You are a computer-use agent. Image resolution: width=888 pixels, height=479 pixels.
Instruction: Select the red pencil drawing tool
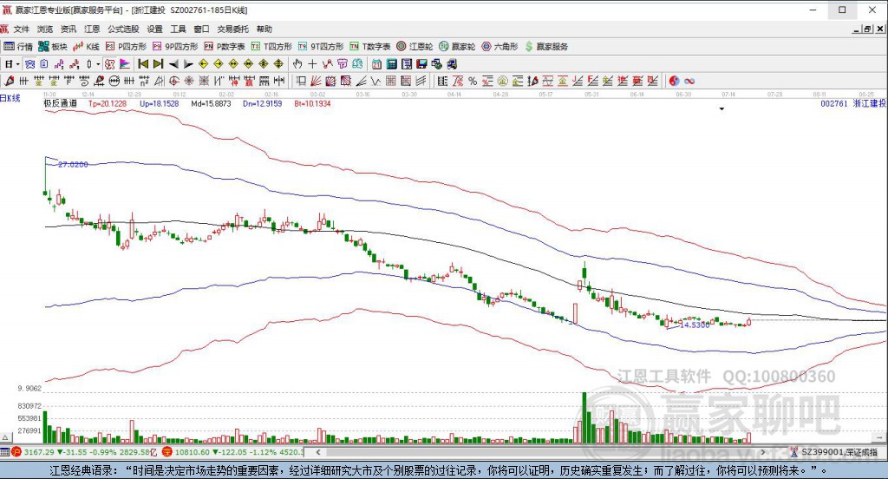click(9, 81)
